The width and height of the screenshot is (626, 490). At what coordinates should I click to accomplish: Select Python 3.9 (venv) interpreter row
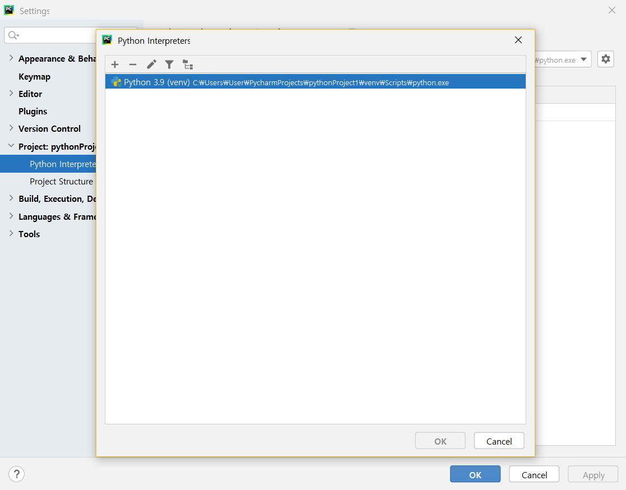pos(316,81)
